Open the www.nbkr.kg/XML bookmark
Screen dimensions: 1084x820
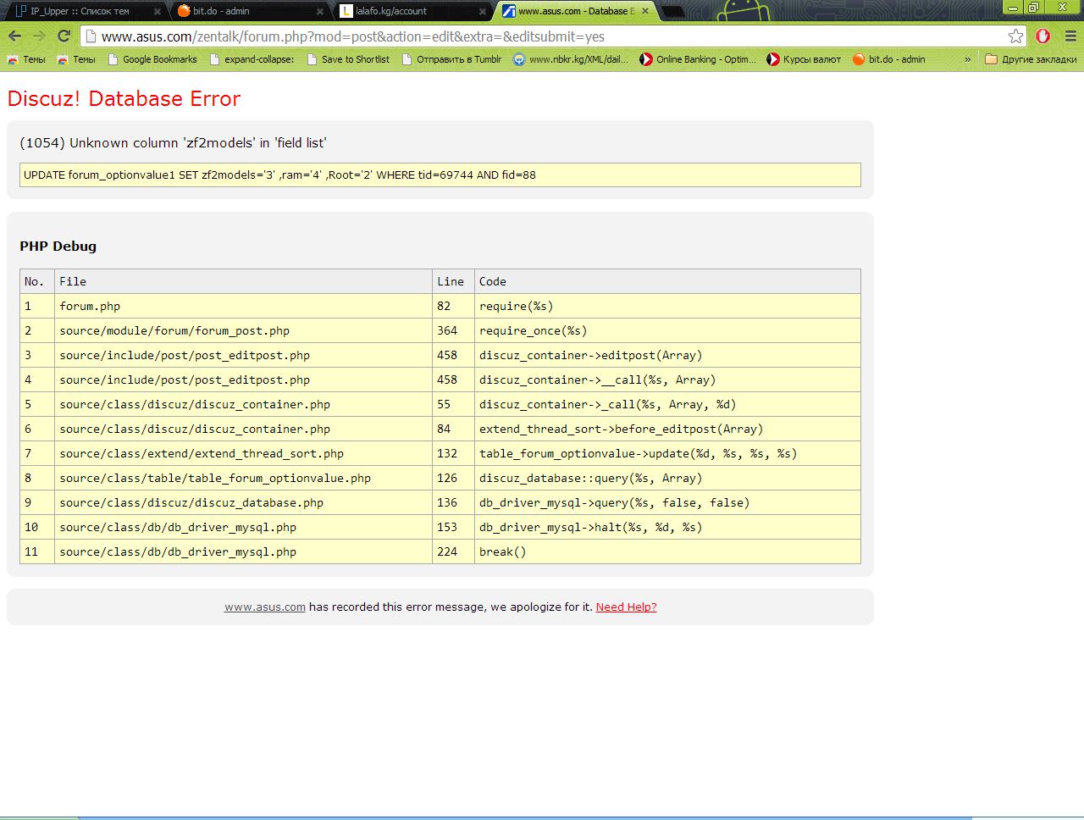[571, 59]
